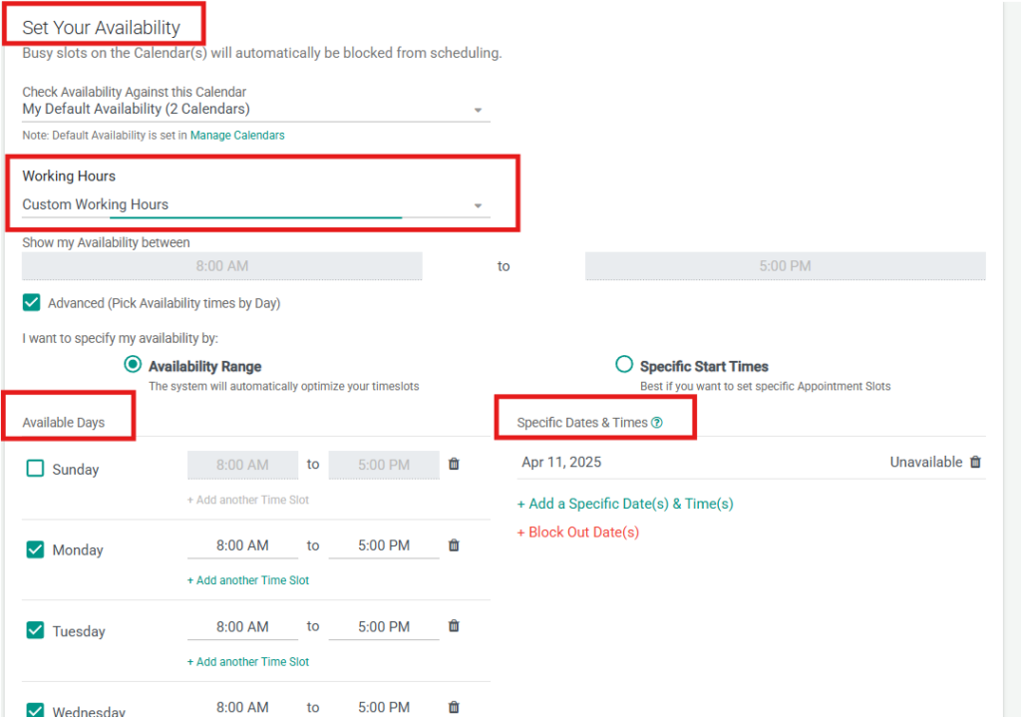
Task: Select the Availability Range radio option
Action: pyautogui.click(x=133, y=365)
